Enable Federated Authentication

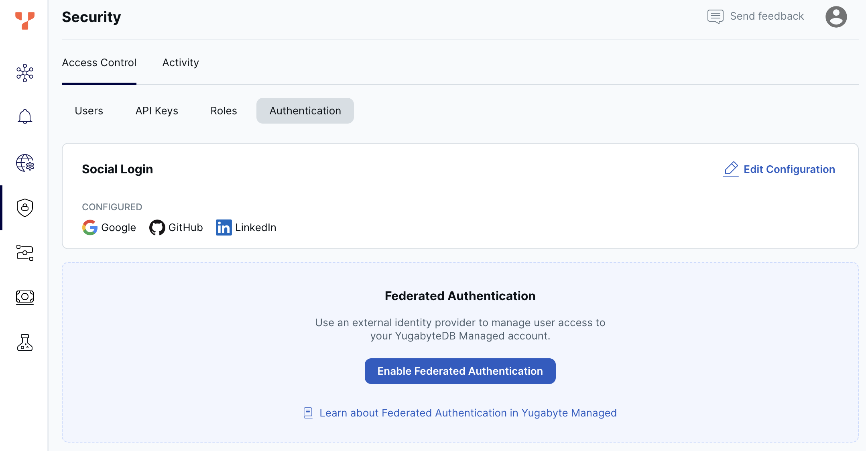pyautogui.click(x=460, y=371)
